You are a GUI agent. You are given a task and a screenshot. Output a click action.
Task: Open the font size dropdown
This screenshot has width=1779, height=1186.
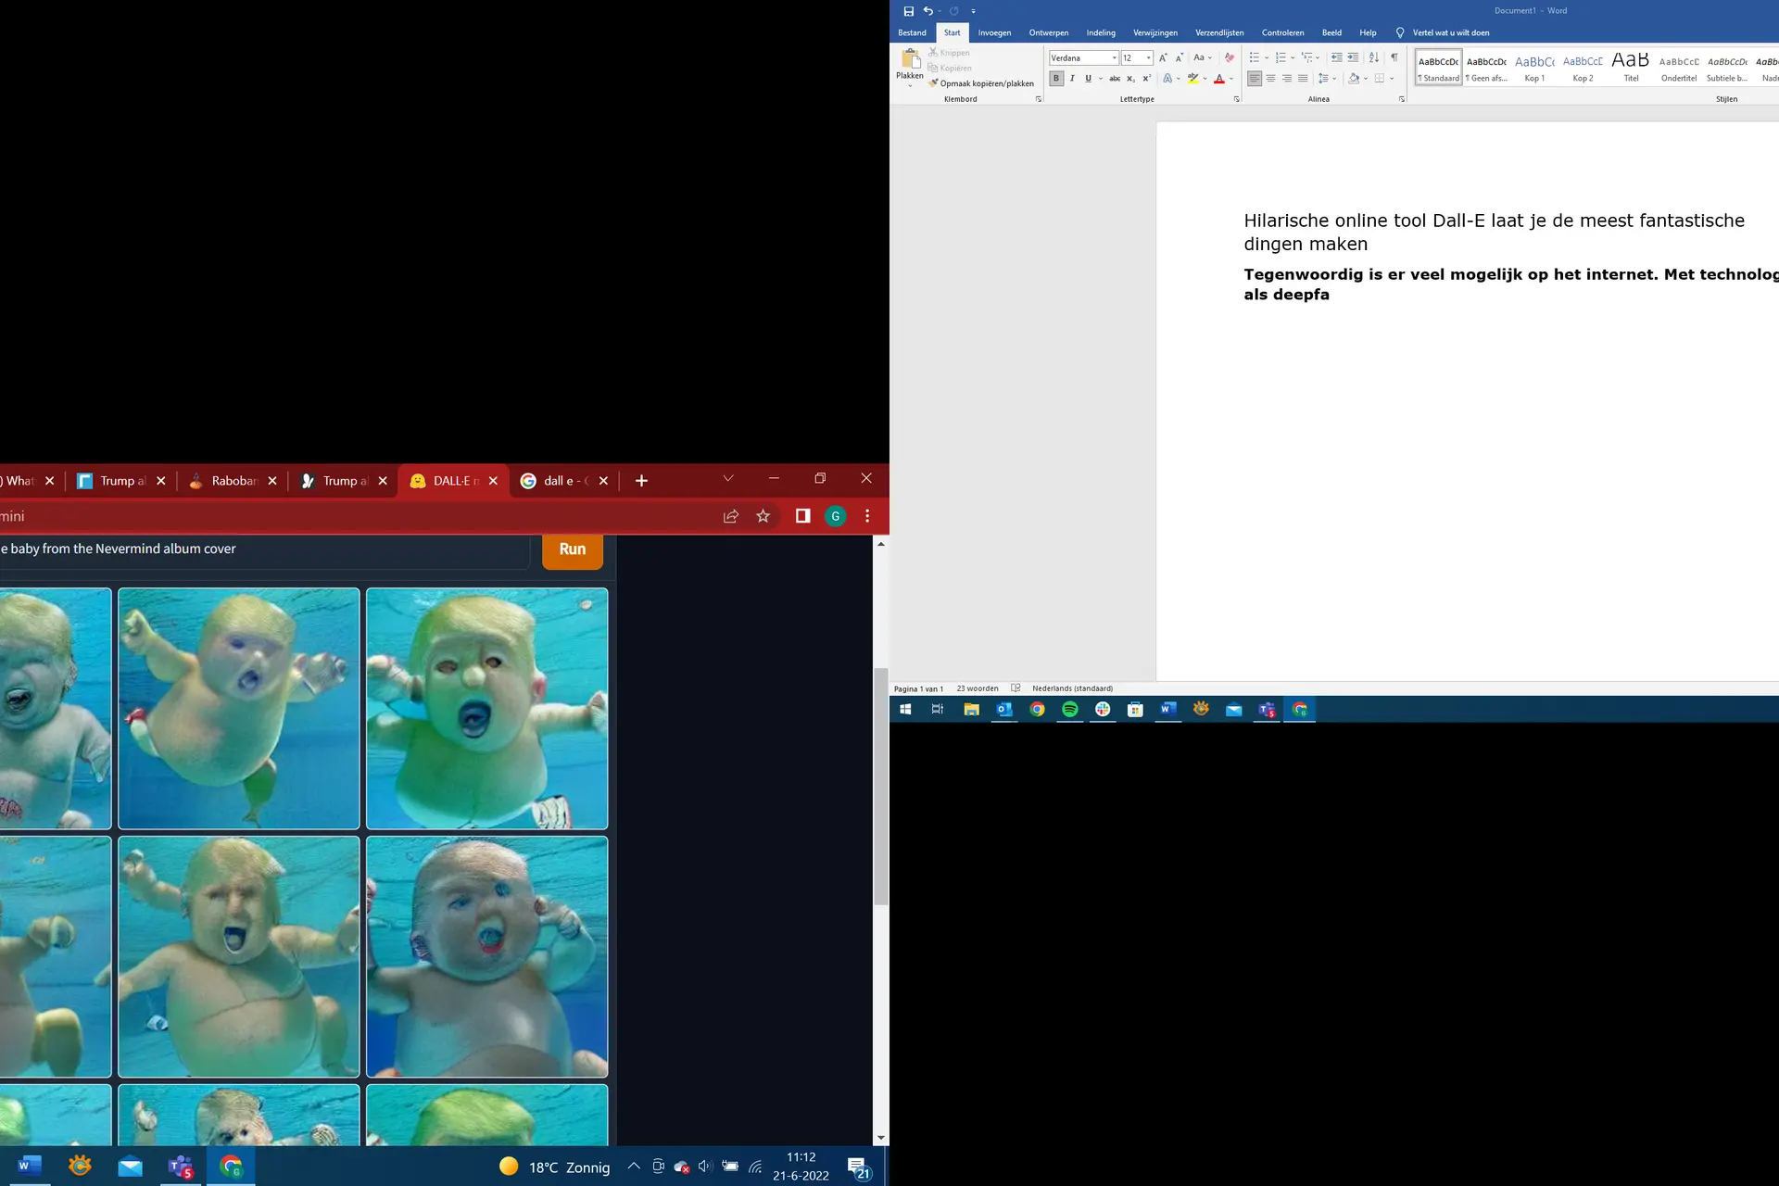point(1148,58)
